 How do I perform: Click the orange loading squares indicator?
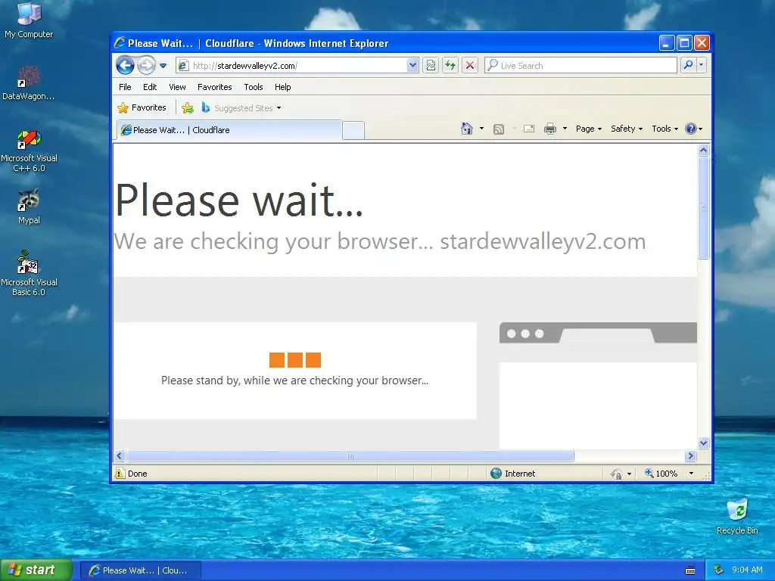point(295,359)
